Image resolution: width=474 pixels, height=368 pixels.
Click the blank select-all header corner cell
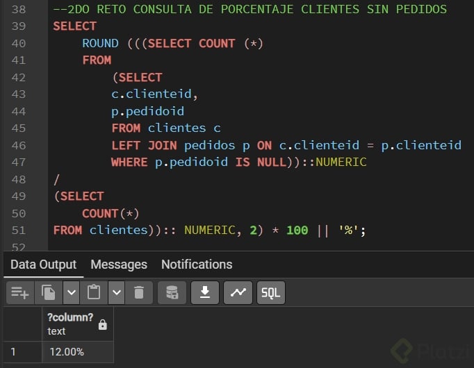coord(22,324)
